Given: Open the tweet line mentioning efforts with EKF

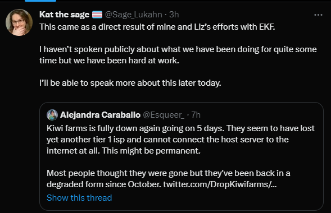Looking at the screenshot, I should point(157,27).
